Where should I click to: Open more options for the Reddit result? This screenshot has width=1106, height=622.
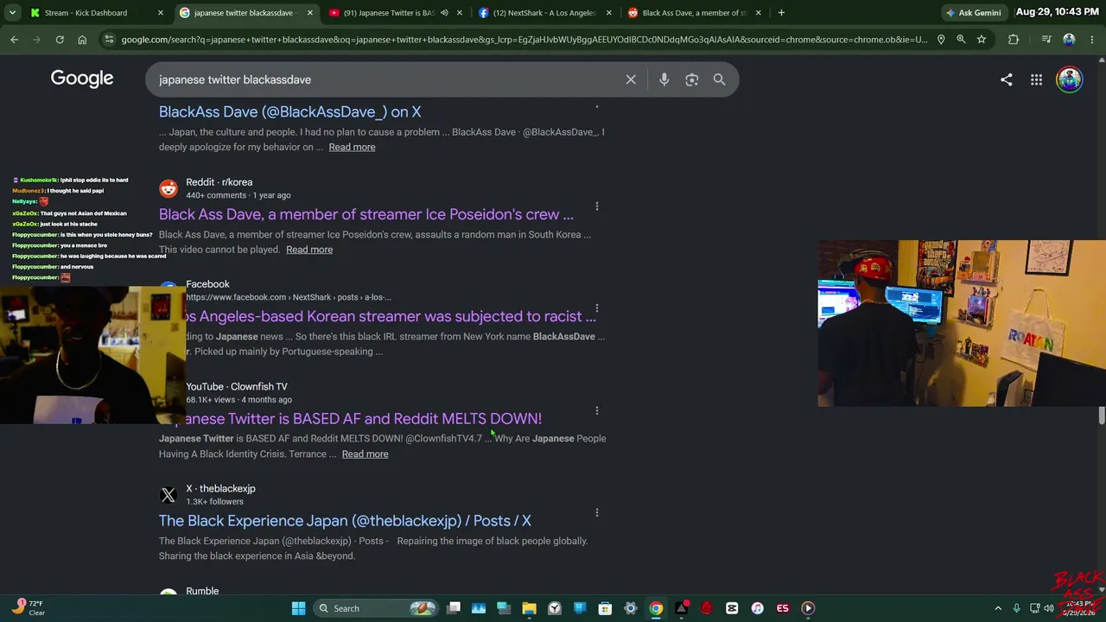pyautogui.click(x=596, y=206)
